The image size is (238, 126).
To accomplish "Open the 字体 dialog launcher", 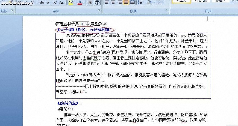I will point(99,11).
